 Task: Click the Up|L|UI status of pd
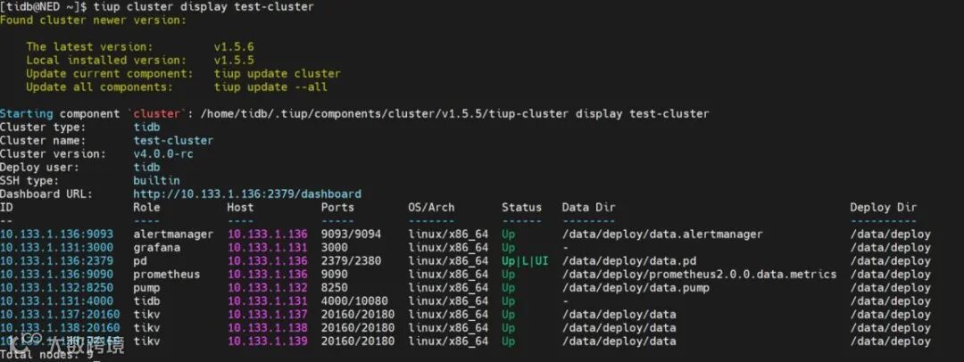pyautogui.click(x=525, y=261)
